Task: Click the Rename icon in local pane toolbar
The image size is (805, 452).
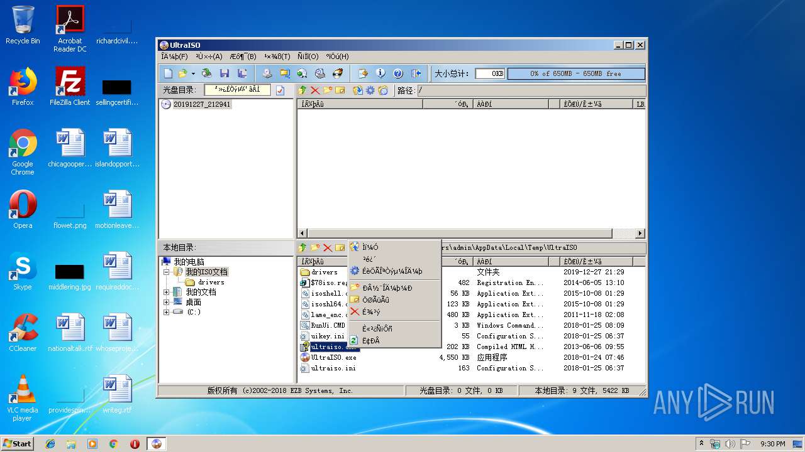Action: click(340, 248)
